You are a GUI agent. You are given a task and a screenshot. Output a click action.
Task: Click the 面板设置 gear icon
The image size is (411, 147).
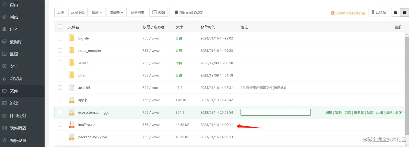pyautogui.click(x=4, y=141)
